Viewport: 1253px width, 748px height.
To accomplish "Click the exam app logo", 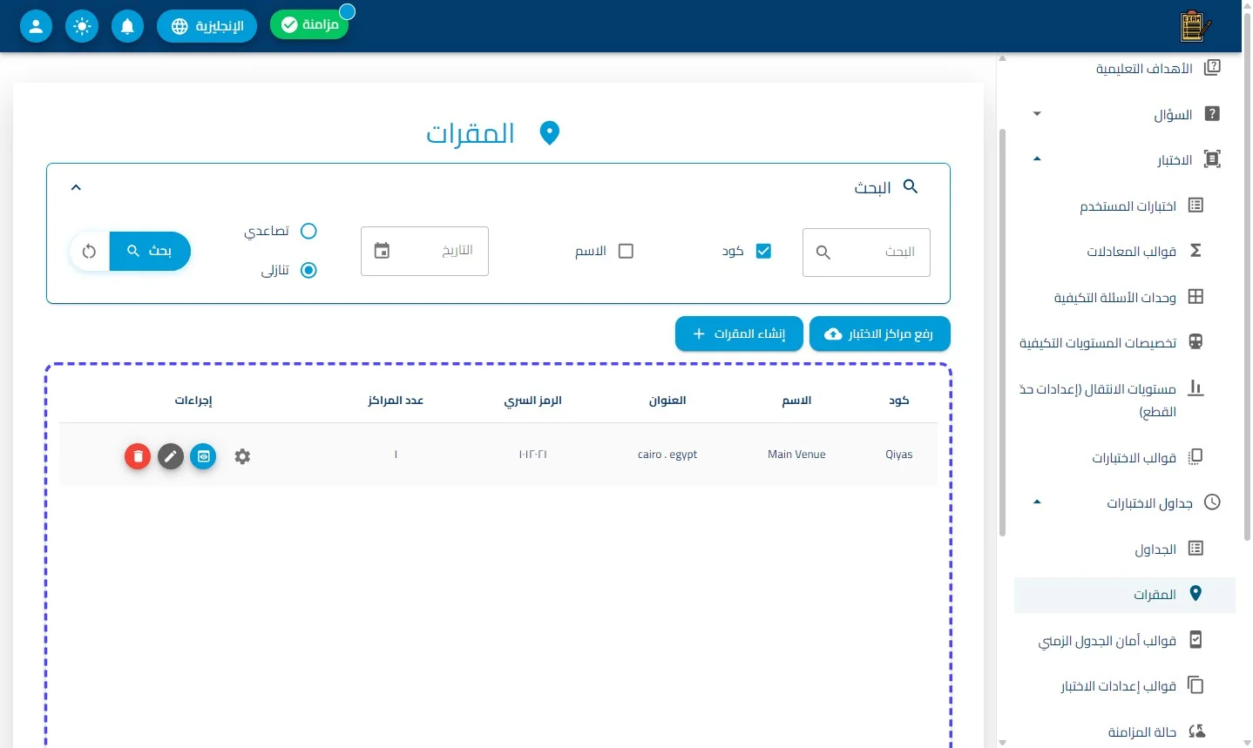I will pyautogui.click(x=1195, y=26).
